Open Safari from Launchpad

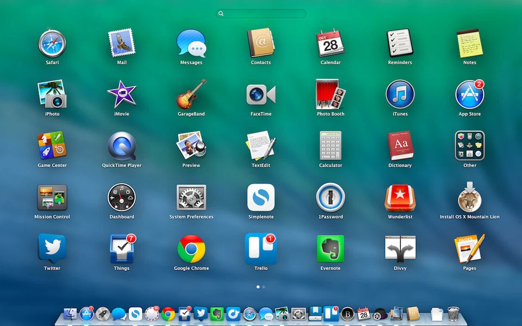pyautogui.click(x=52, y=43)
